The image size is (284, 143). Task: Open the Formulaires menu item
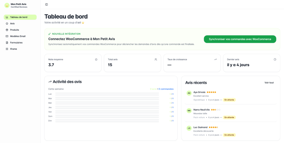coord(16,43)
